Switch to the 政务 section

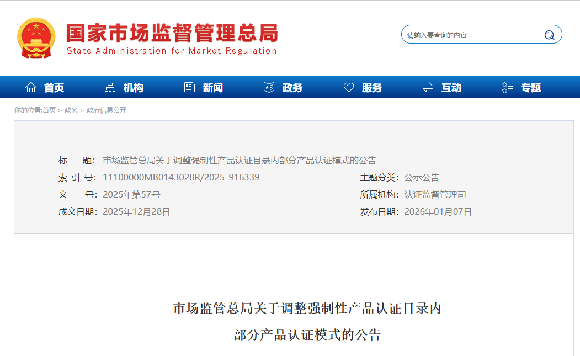tap(292, 87)
